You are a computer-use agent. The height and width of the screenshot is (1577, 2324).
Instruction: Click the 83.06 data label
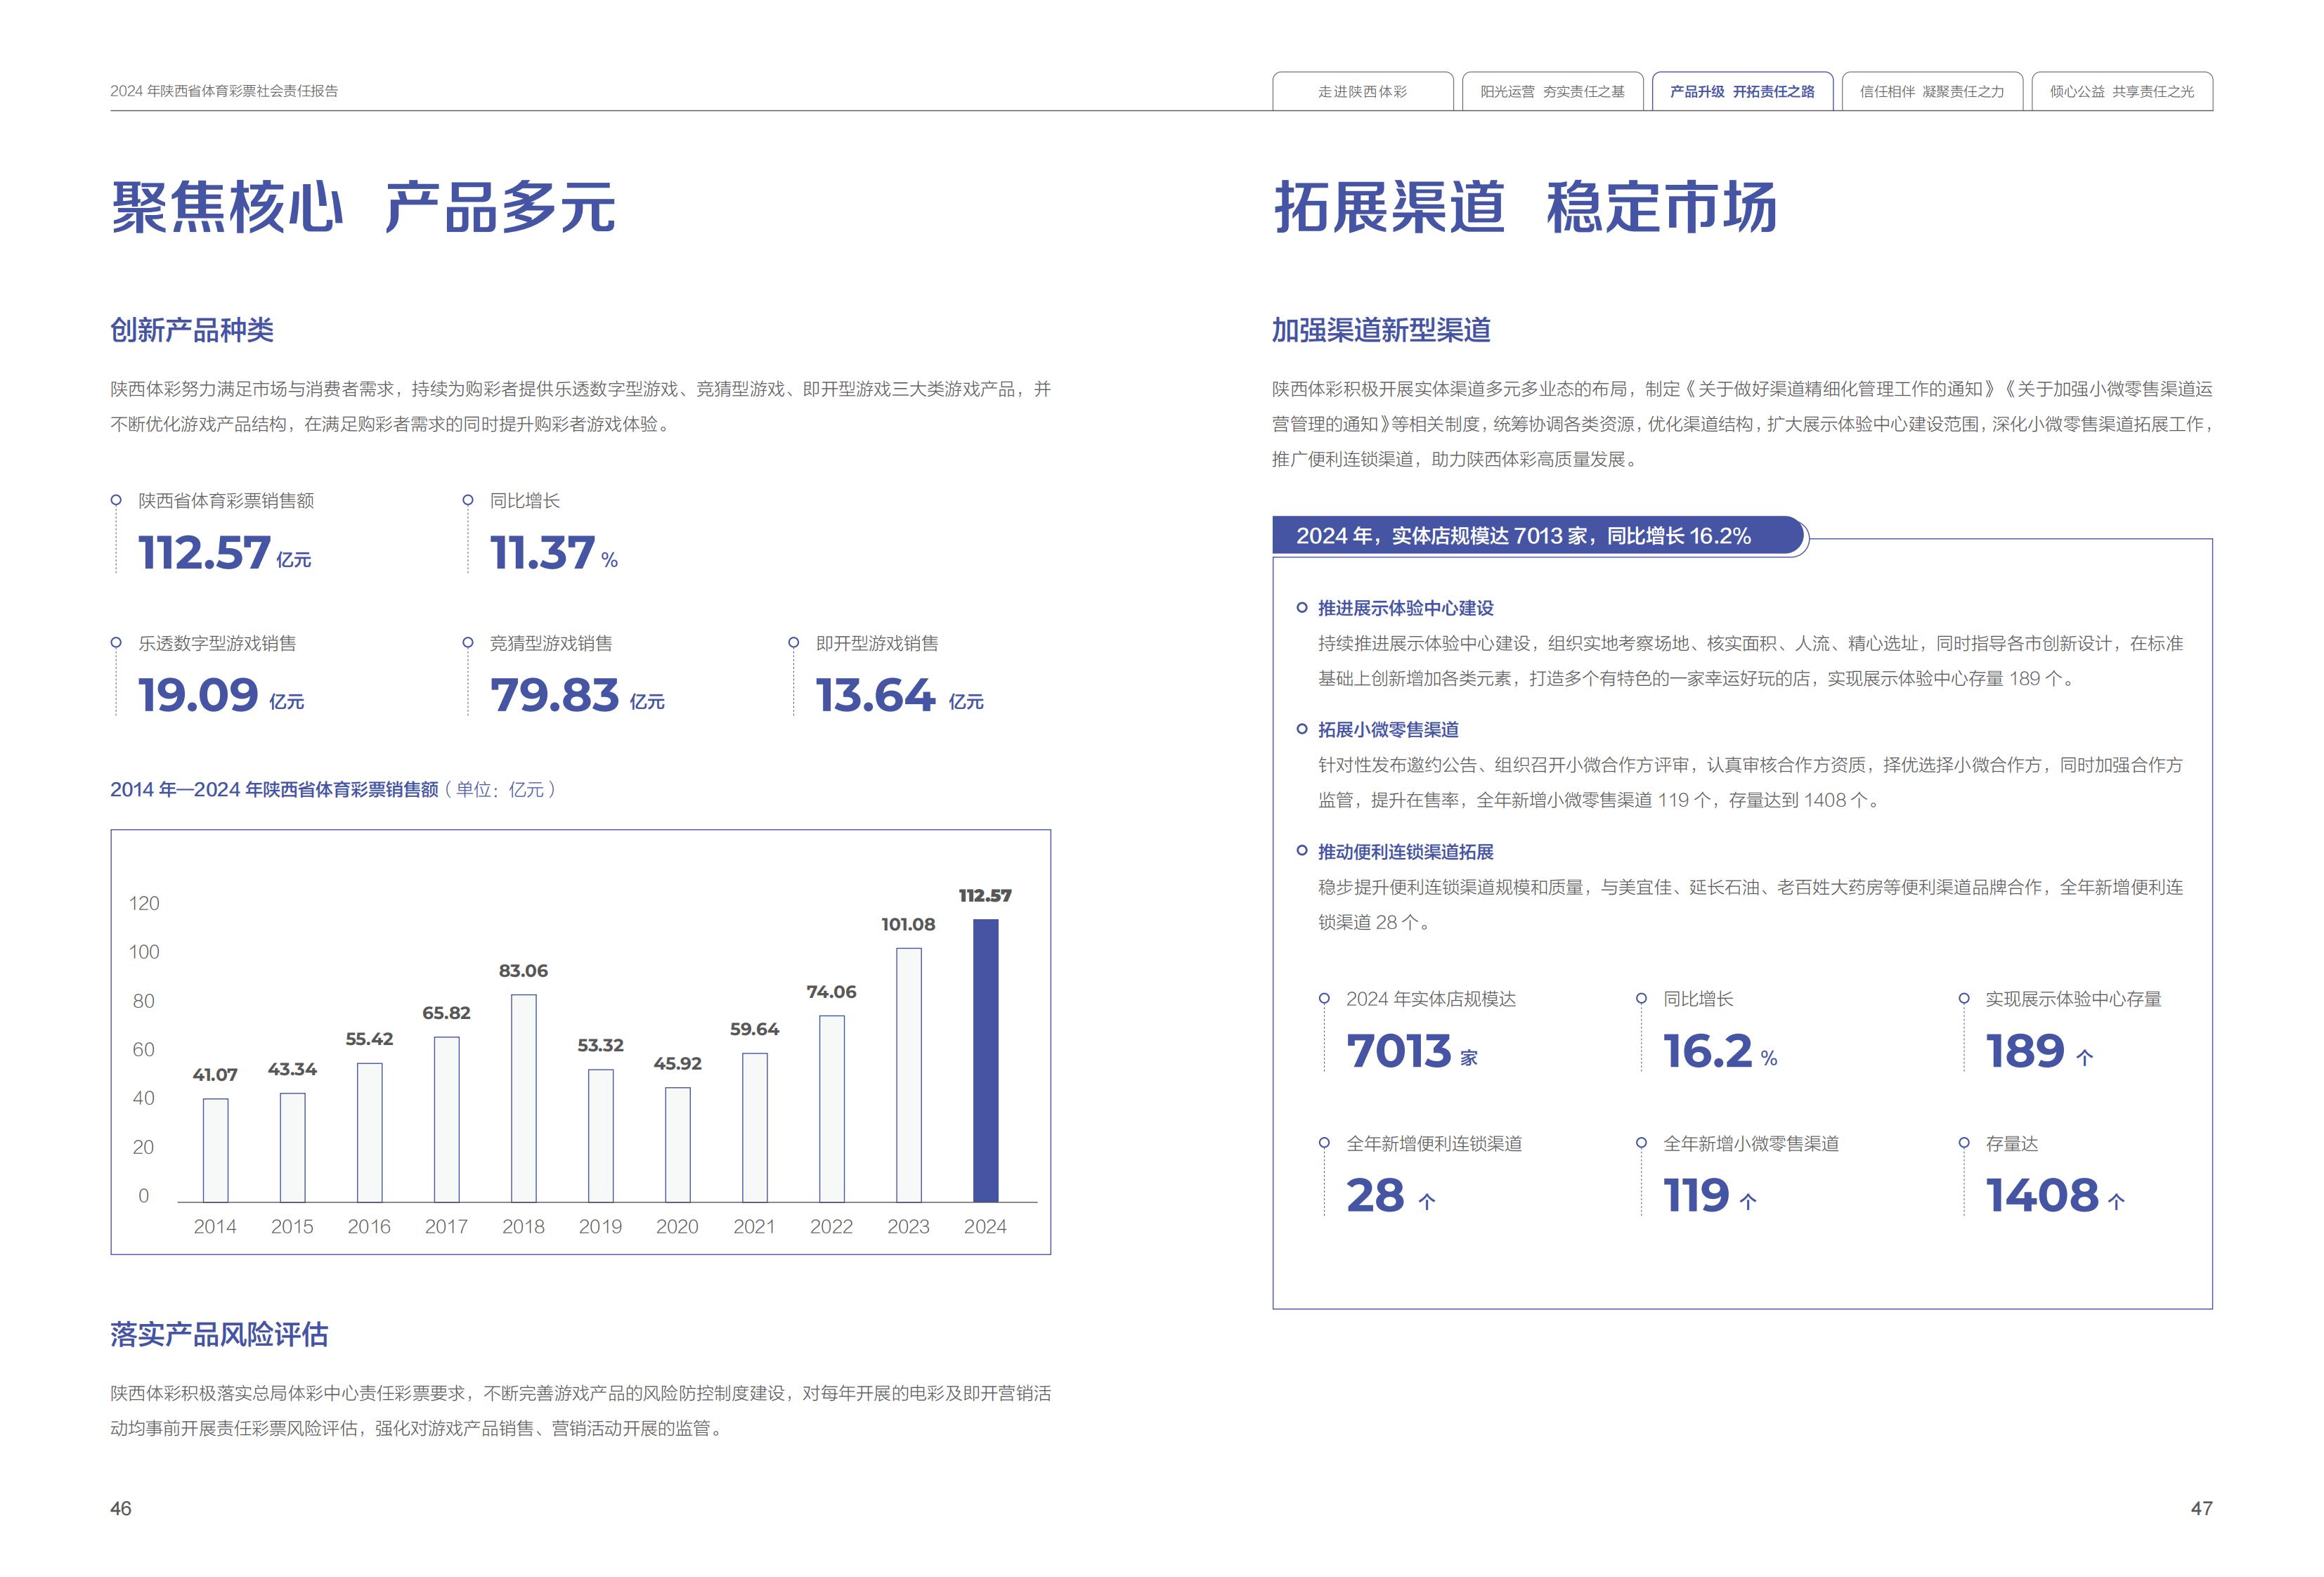[x=523, y=971]
